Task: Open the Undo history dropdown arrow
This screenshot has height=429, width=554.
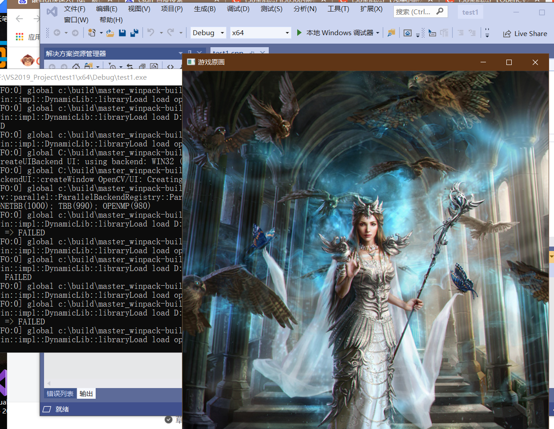Action: (161, 33)
